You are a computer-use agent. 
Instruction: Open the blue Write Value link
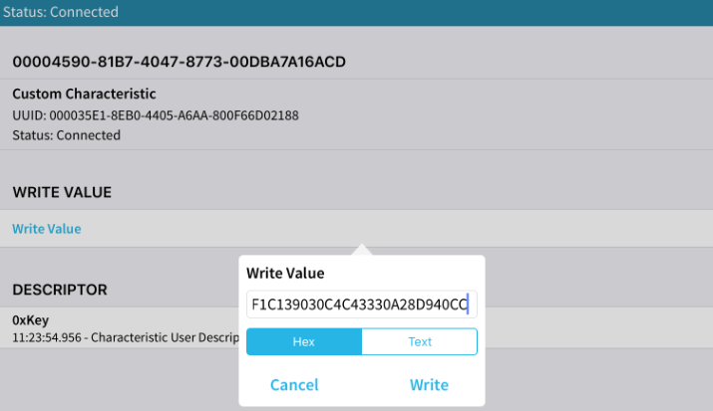[47, 229]
